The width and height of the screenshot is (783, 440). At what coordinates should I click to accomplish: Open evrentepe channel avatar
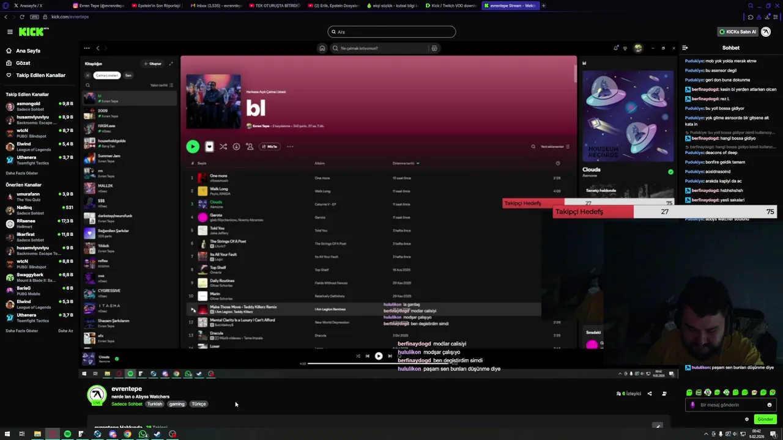tap(97, 395)
